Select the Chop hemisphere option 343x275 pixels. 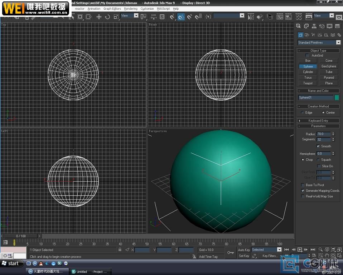click(303, 160)
